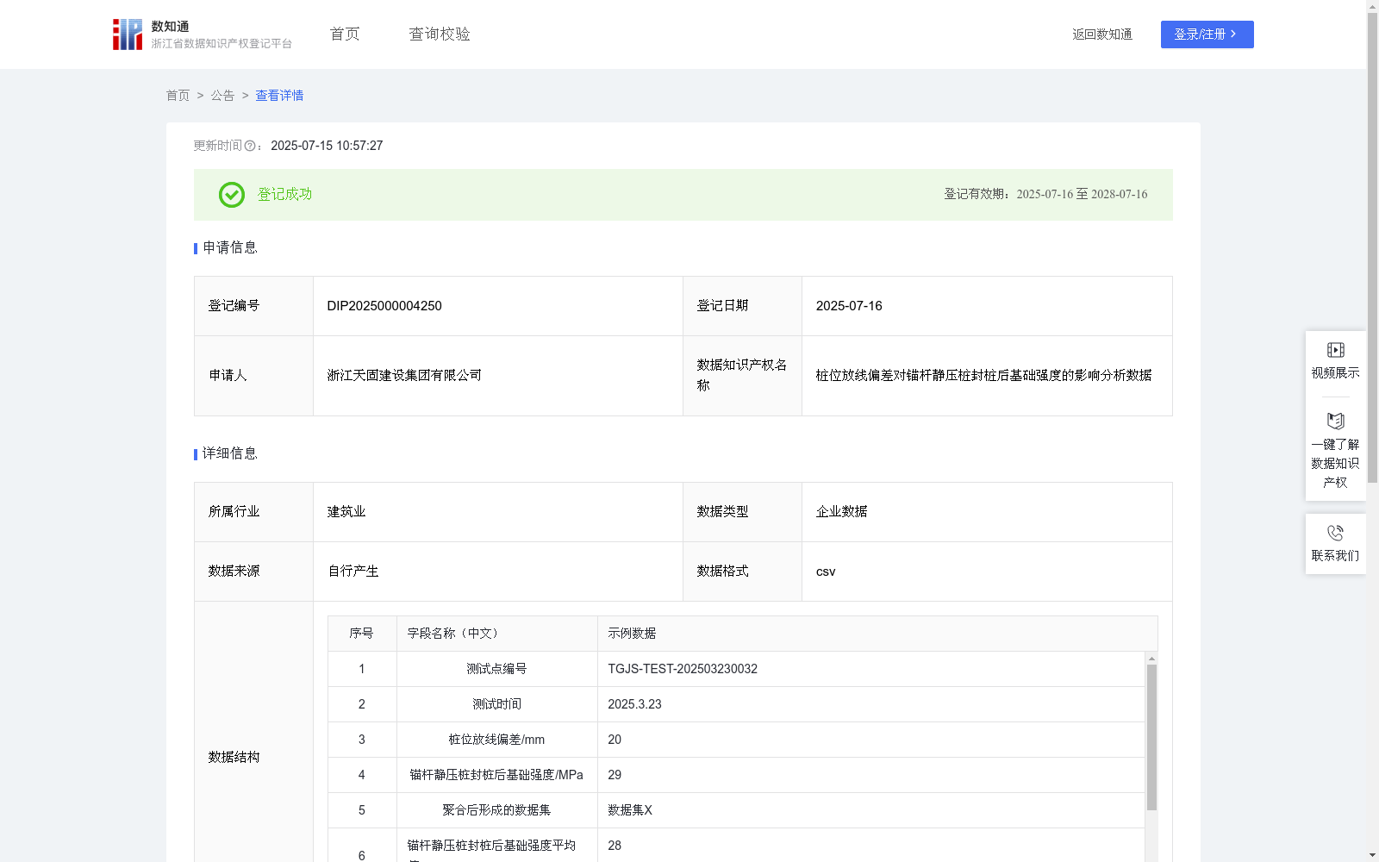Click the 数据集X sample value
This screenshot has height=862, width=1379.
[630, 810]
